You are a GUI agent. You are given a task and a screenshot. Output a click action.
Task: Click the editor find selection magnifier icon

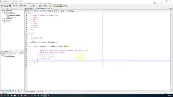44,11
